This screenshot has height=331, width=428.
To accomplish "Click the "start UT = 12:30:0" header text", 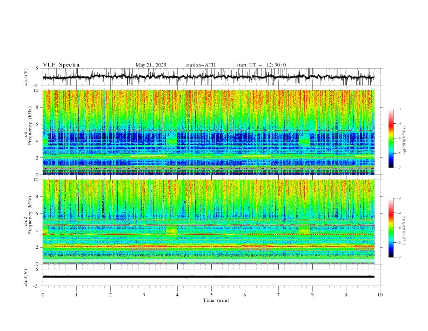I will (x=261, y=65).
